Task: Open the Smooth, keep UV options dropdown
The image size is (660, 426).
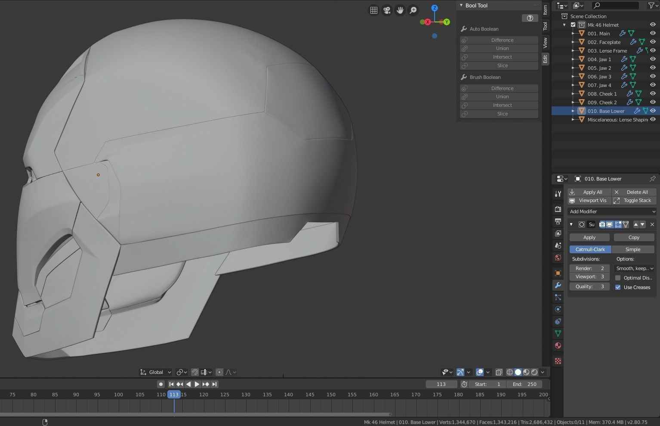Action: click(635, 268)
